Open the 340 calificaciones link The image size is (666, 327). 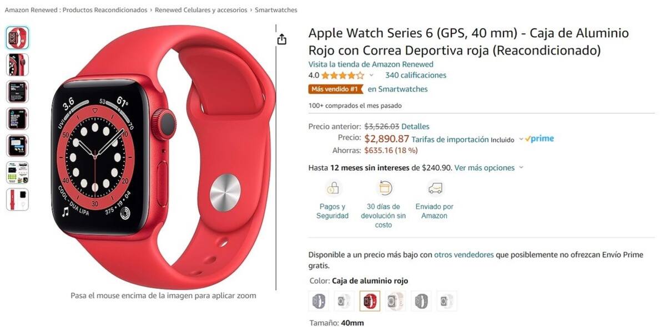click(x=416, y=75)
